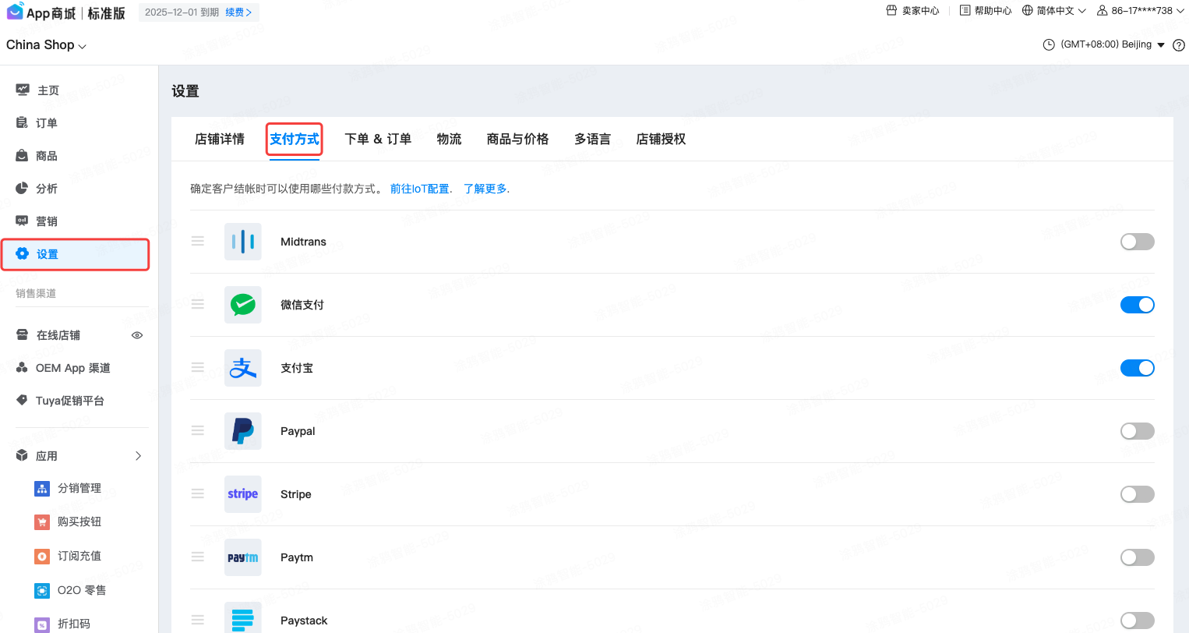Switch on the Stripe toggle
Image resolution: width=1189 pixels, height=633 pixels.
1137,494
